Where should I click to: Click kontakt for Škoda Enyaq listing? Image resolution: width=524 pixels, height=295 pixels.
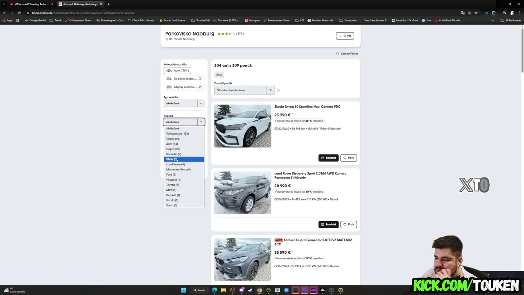pos(328,158)
